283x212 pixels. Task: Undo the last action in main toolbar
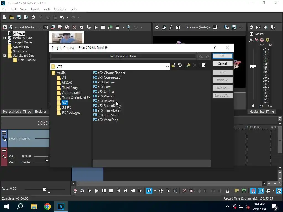point(62,17)
